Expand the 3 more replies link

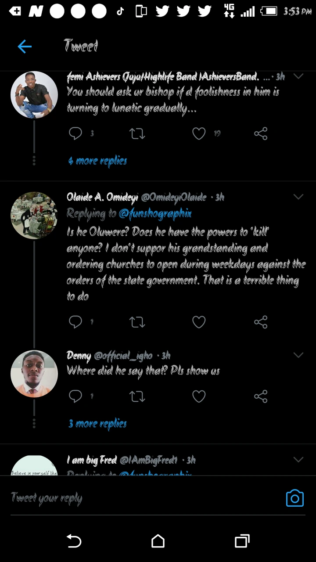[x=97, y=424]
